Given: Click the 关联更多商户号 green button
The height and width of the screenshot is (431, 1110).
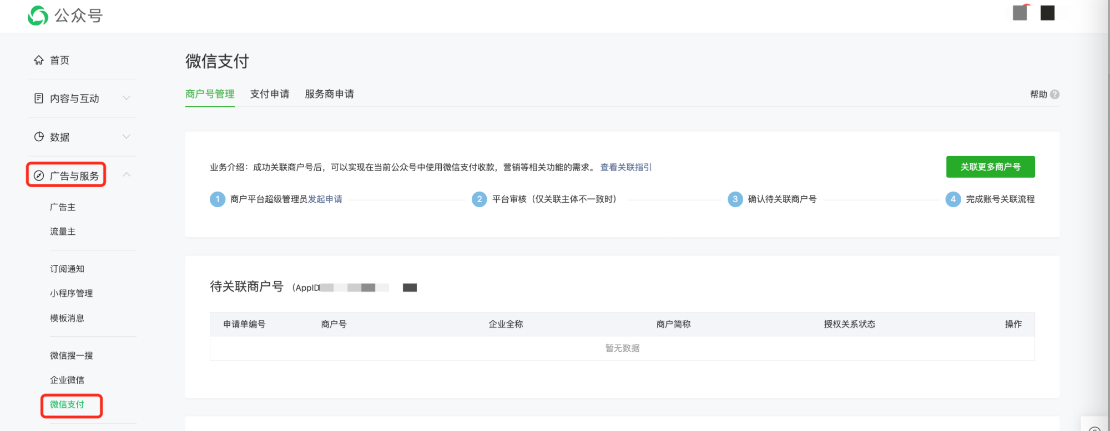Looking at the screenshot, I should (x=991, y=167).
